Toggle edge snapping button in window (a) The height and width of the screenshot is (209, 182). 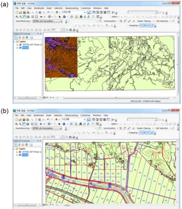152,25
